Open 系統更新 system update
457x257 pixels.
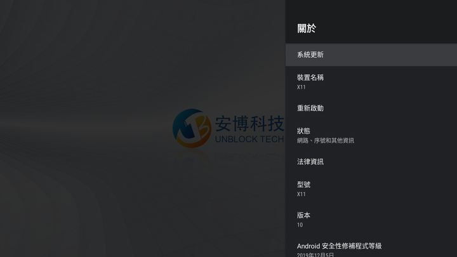371,55
